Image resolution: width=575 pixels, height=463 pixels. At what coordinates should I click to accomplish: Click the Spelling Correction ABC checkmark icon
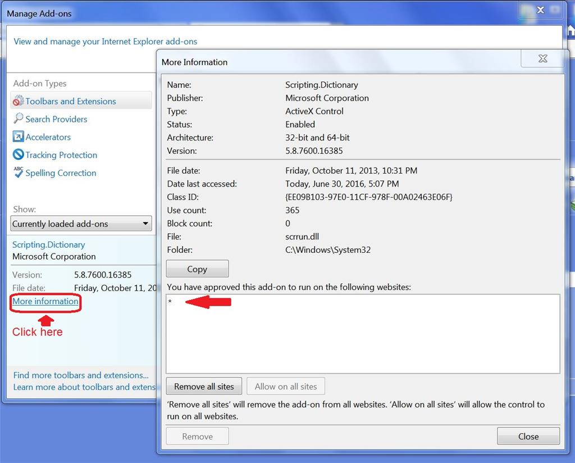pos(19,172)
